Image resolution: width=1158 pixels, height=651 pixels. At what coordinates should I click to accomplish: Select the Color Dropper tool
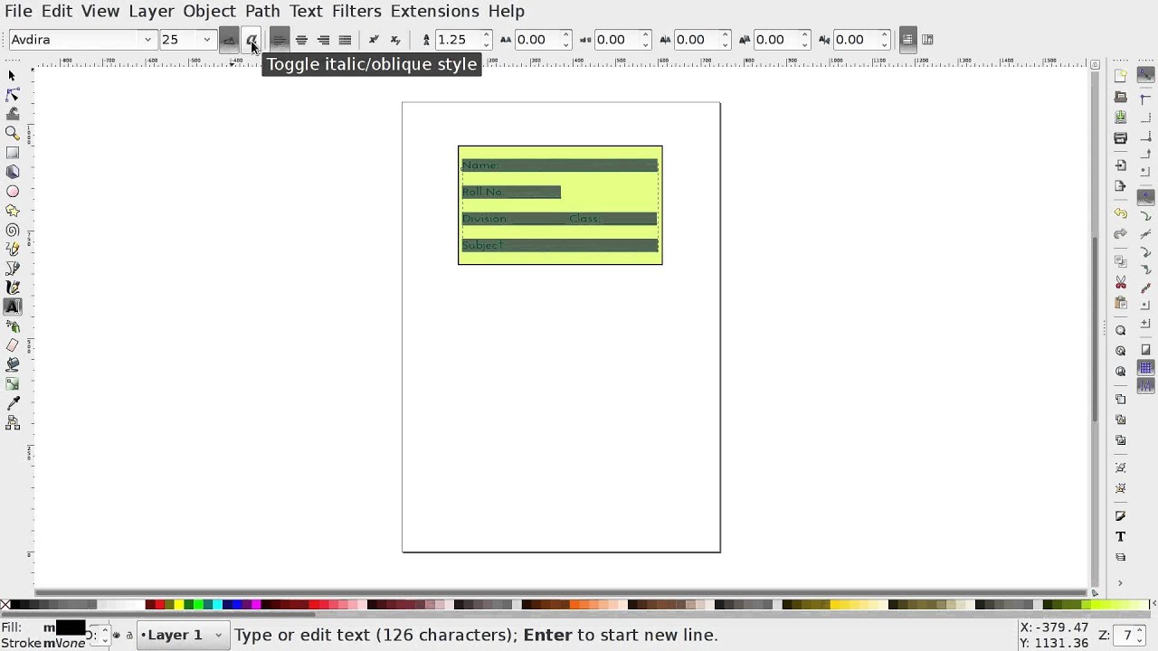13,403
